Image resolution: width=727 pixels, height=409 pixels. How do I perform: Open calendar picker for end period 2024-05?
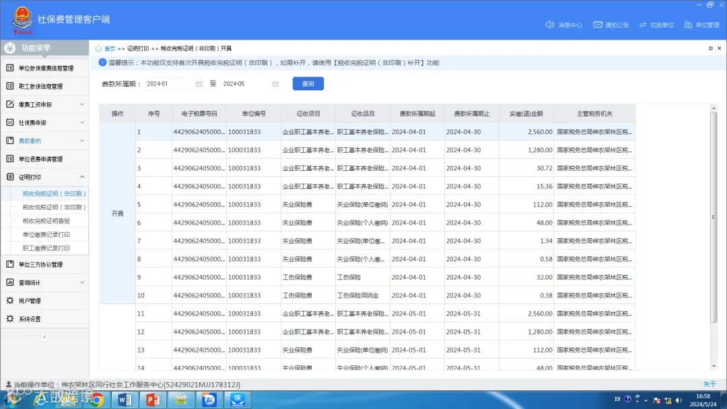[275, 84]
